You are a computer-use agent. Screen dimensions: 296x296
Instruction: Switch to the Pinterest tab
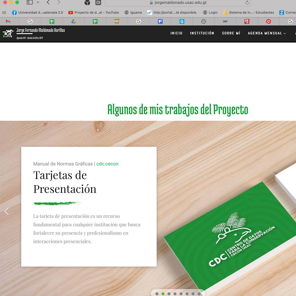(x=268, y=22)
